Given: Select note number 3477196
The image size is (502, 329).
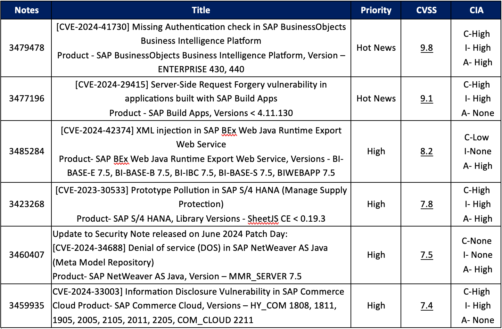Looking at the screenshot, I should [27, 99].
